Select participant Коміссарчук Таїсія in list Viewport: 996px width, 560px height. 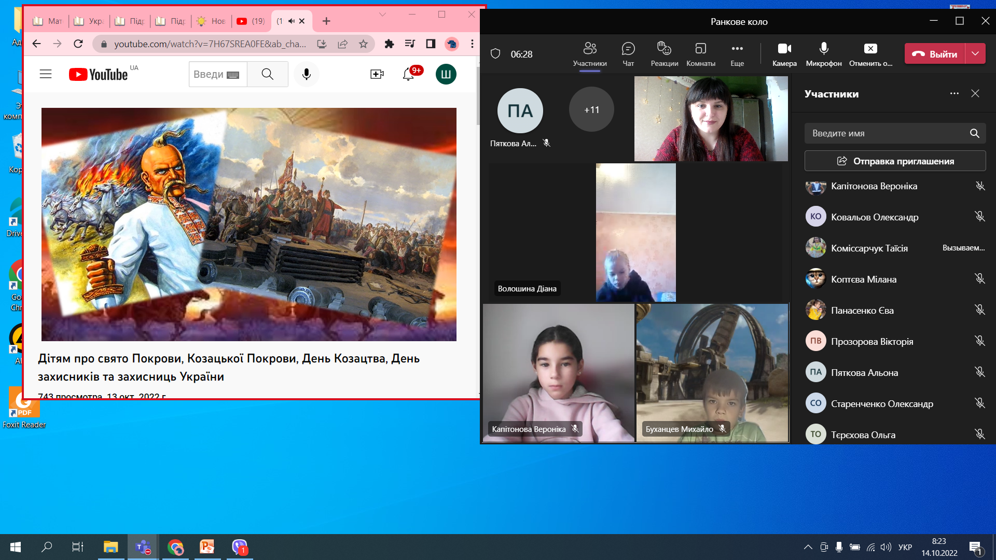[895, 248]
